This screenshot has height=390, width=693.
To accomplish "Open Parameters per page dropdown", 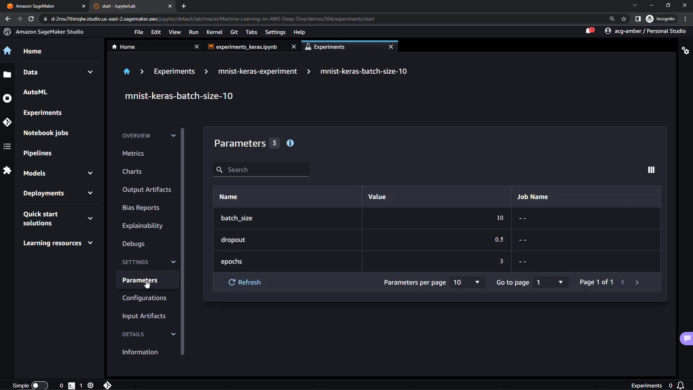I will point(466,282).
